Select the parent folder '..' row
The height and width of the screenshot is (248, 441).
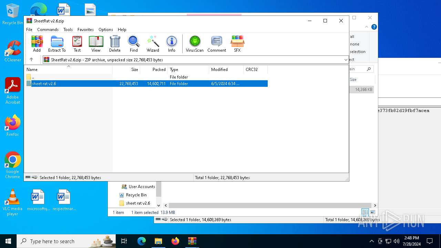pyautogui.click(x=146, y=77)
